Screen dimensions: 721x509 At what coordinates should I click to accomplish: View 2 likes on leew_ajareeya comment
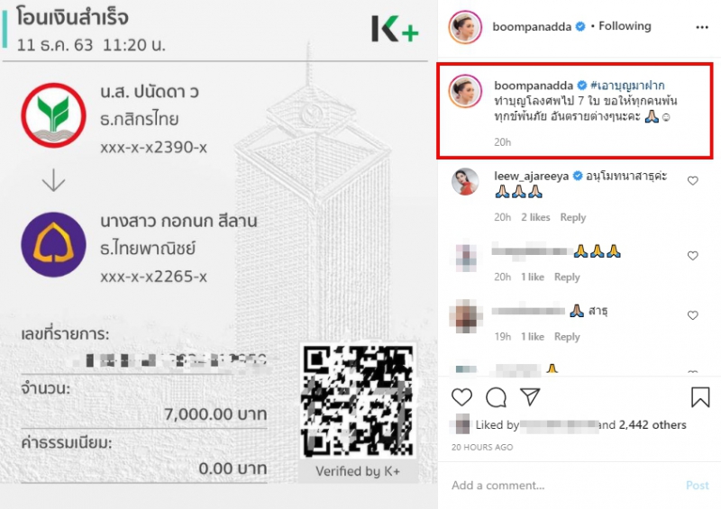point(535,217)
